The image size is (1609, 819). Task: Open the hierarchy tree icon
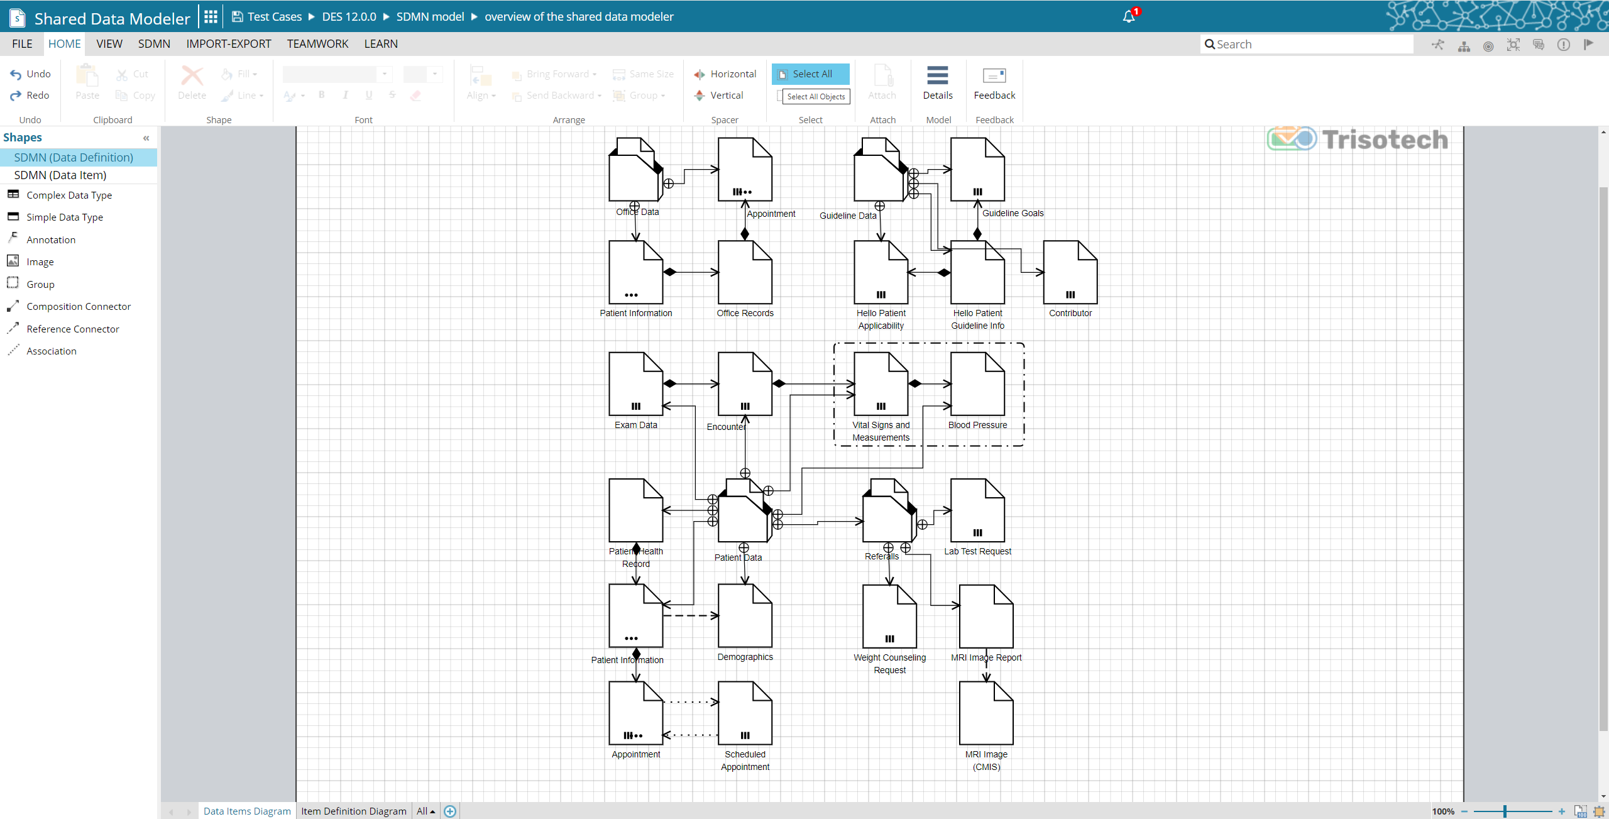point(1464,45)
